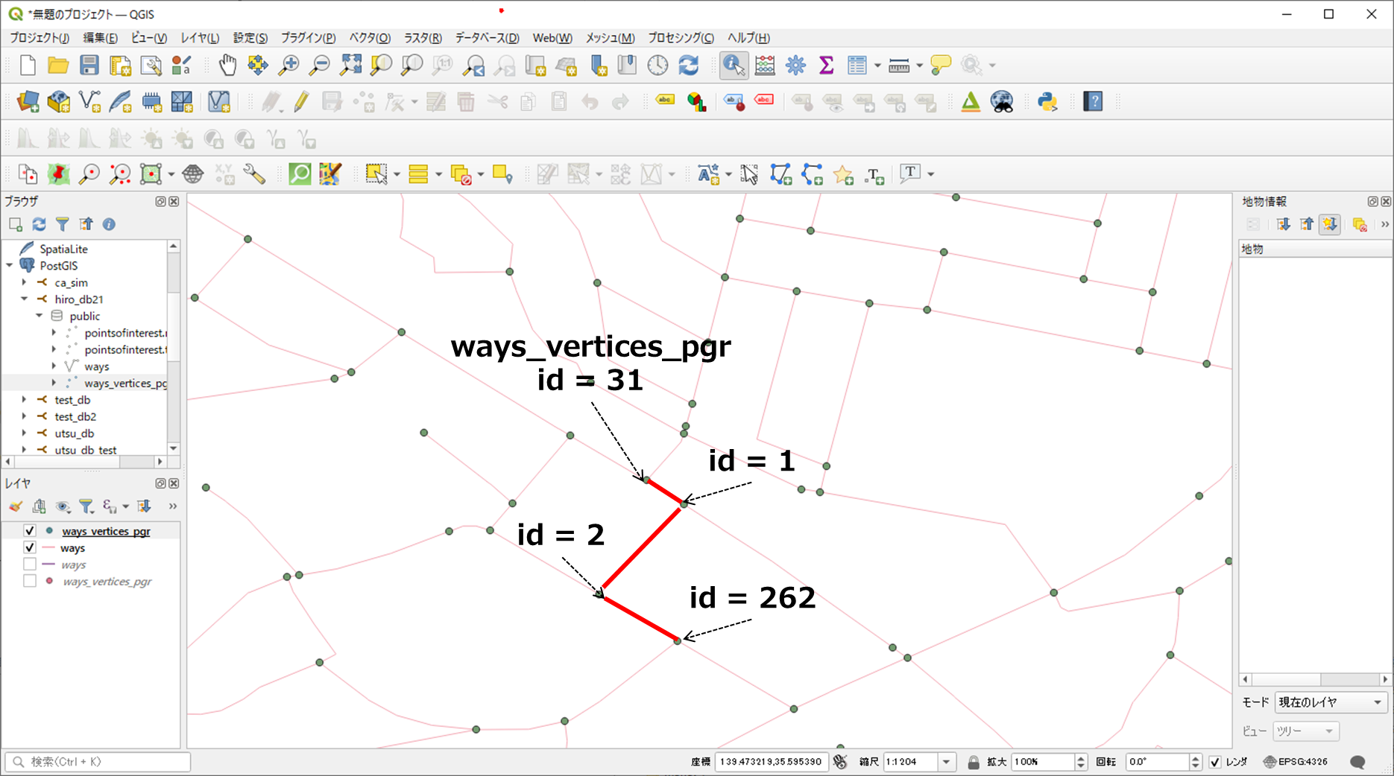Click the Save Project floppy icon
1394x776 pixels.
89,66
